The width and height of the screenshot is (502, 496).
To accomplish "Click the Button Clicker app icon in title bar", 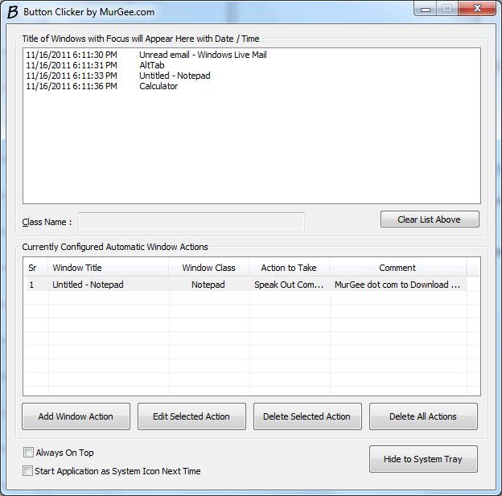I will point(12,12).
